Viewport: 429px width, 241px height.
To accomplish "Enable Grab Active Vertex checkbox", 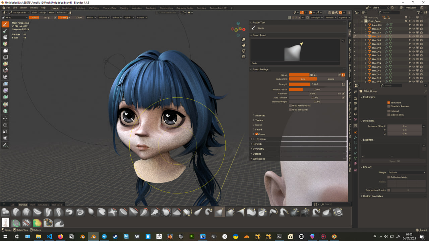I will (290, 106).
